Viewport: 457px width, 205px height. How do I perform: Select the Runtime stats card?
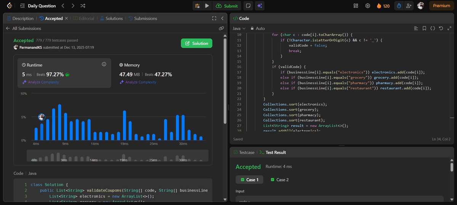(64, 73)
